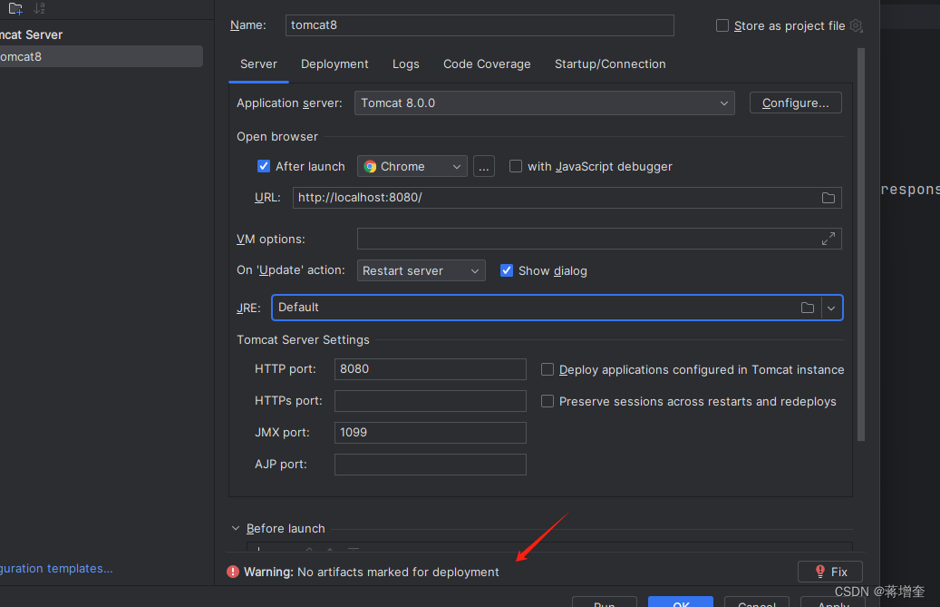The height and width of the screenshot is (607, 940).
Task: Click the AJP port field
Action: pyautogui.click(x=431, y=465)
